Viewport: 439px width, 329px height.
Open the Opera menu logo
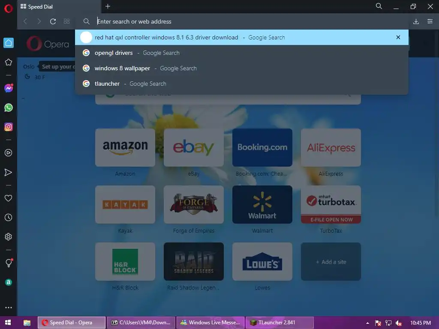coord(9,9)
